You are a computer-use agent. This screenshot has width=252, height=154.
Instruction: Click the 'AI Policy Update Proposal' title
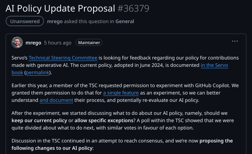point(60,8)
